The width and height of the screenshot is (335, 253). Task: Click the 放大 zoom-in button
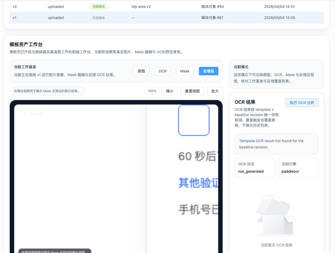tap(215, 91)
